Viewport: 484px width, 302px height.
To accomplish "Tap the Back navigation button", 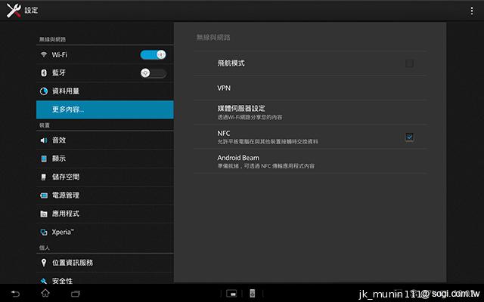I will [15, 294].
